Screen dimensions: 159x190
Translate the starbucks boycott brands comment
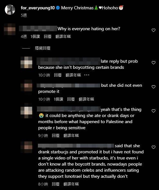coord(71,184)
